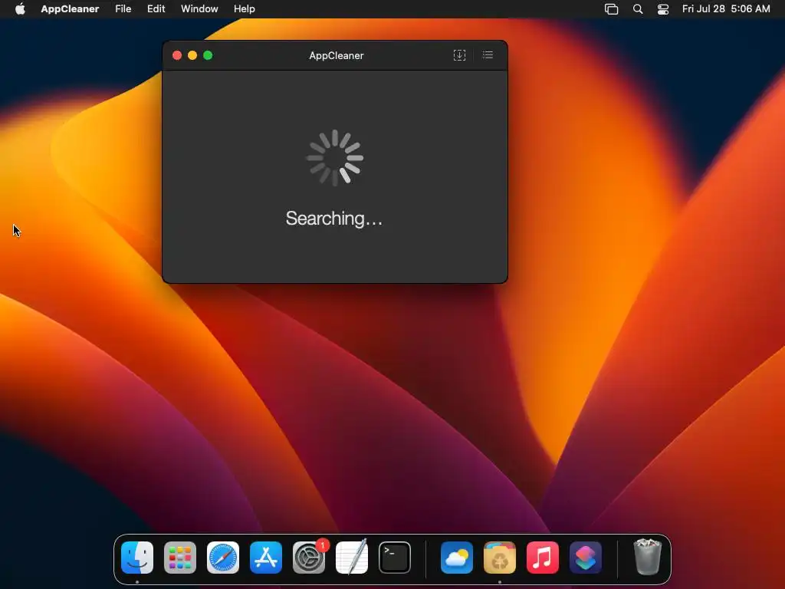Minimize the AppCleaner window
The height and width of the screenshot is (589, 785).
pos(192,55)
